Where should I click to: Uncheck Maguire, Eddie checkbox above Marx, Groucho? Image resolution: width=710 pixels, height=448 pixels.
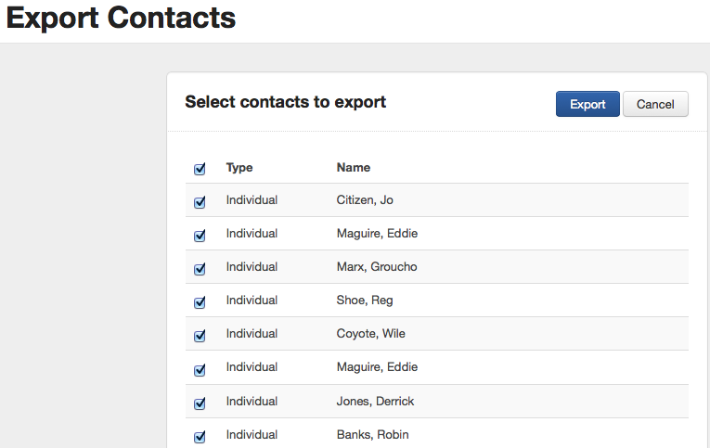point(200,236)
